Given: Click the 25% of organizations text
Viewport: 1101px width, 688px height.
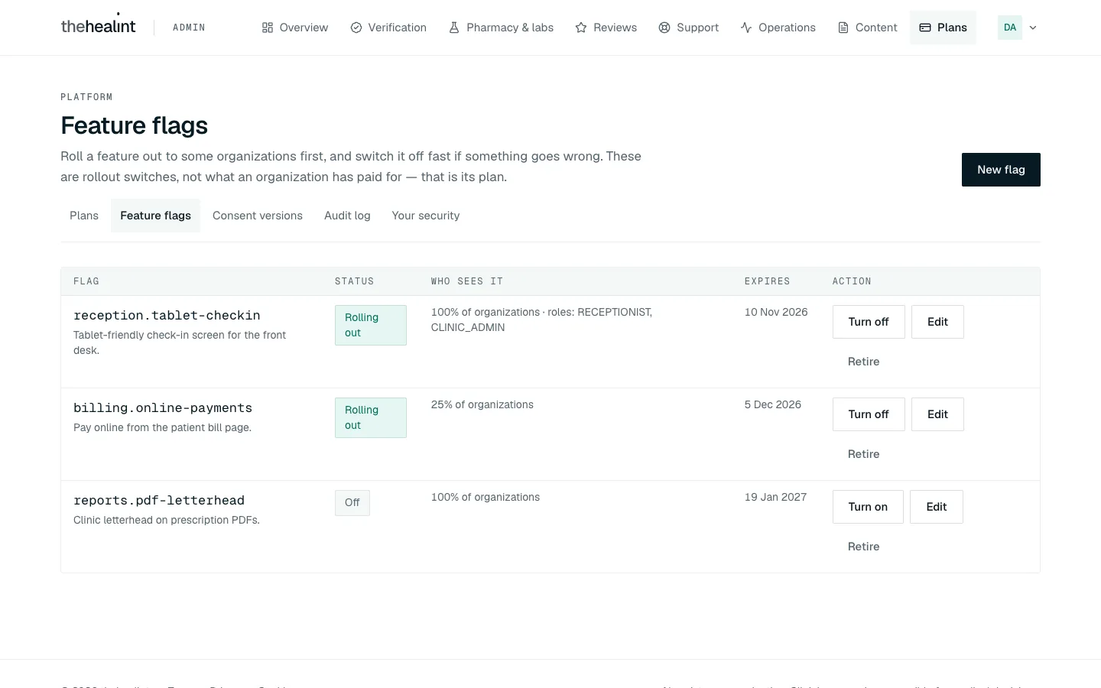Looking at the screenshot, I should (482, 404).
